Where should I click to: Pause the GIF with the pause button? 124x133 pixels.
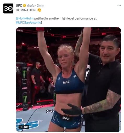point(21,127)
